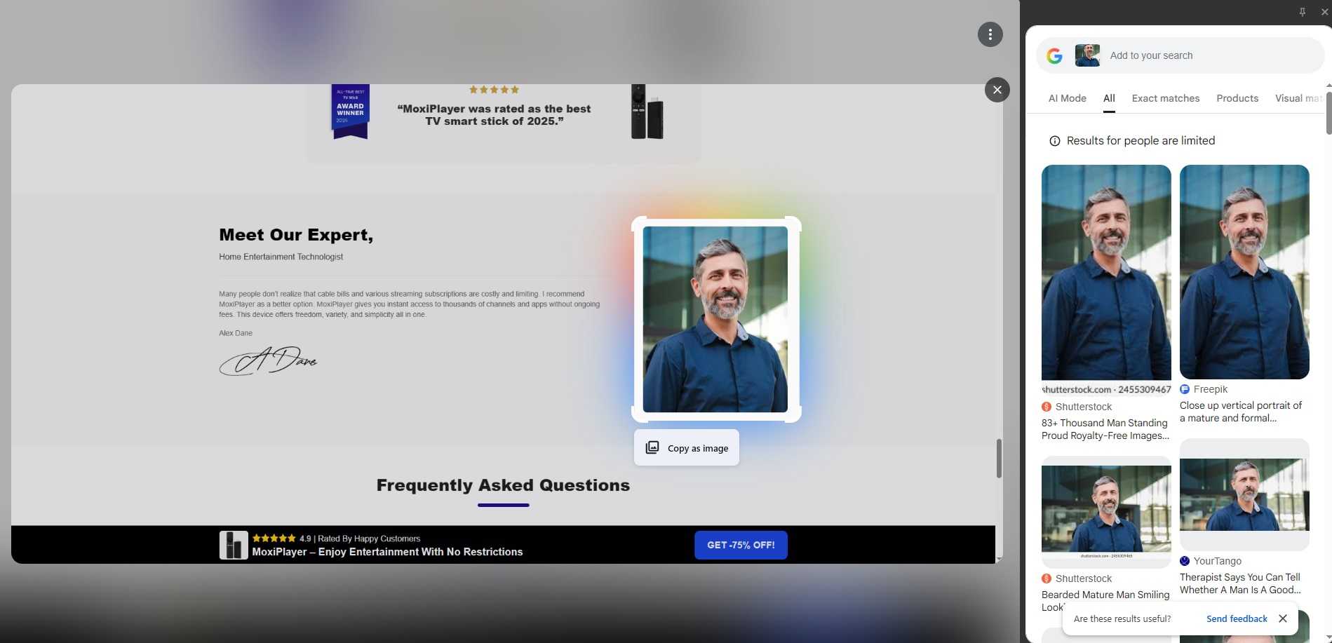Click the Send feedback link
This screenshot has width=1332, height=643.
(1236, 618)
